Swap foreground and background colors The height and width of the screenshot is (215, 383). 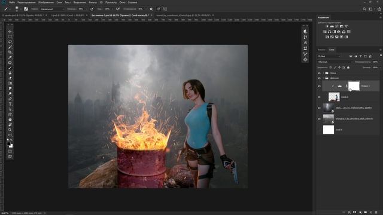click(11, 140)
